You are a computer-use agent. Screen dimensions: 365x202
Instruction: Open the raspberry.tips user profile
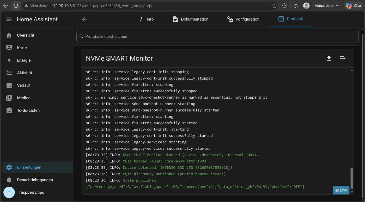(x=37, y=192)
